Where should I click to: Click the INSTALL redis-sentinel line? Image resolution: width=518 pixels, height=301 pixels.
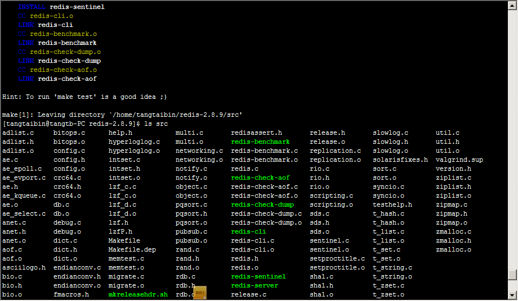(61, 7)
